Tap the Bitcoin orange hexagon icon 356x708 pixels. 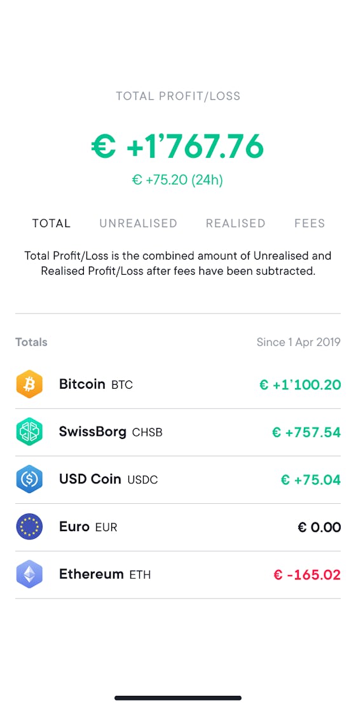29,384
